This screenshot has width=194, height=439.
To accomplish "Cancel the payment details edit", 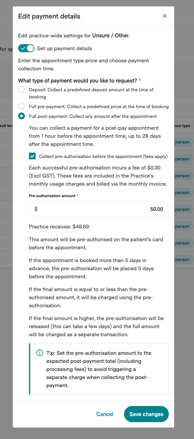I will pos(105,414).
